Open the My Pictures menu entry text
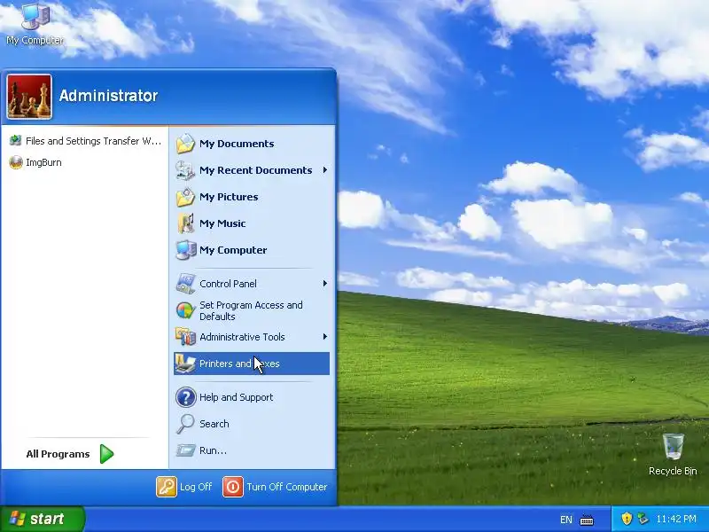This screenshot has width=709, height=532. [229, 197]
